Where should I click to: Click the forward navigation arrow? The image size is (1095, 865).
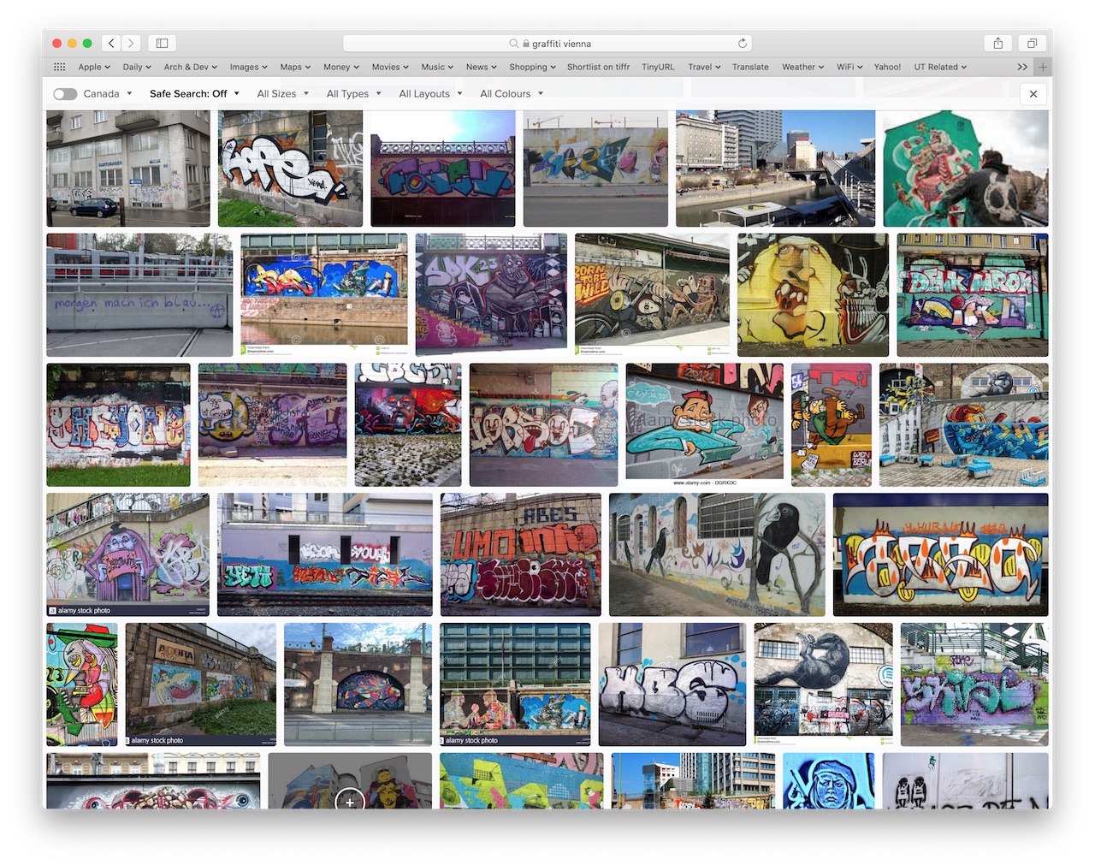click(131, 43)
